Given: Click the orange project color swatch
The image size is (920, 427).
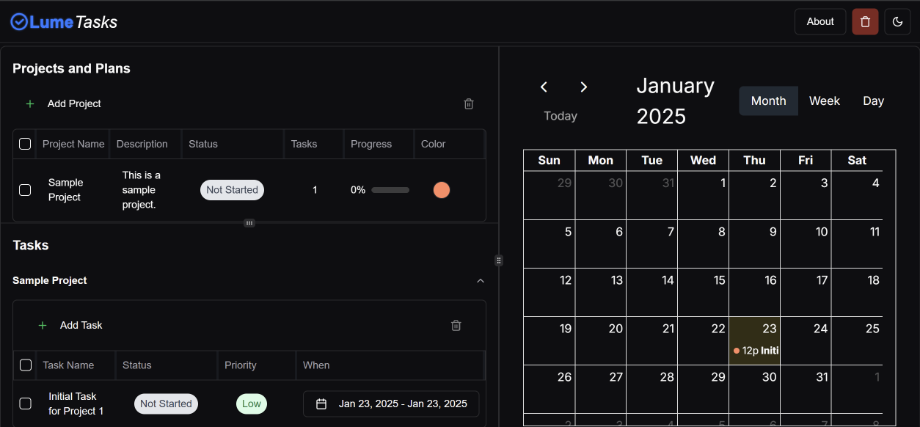Looking at the screenshot, I should coord(441,190).
